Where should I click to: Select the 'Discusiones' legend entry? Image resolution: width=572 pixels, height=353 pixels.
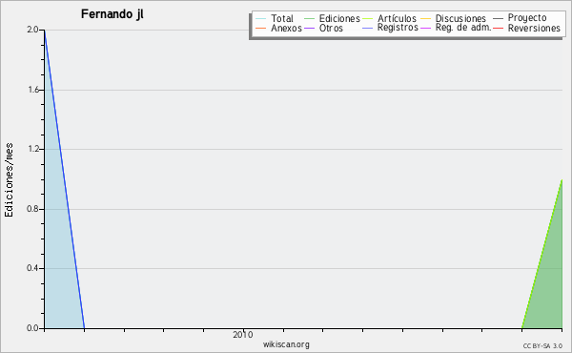460,18
